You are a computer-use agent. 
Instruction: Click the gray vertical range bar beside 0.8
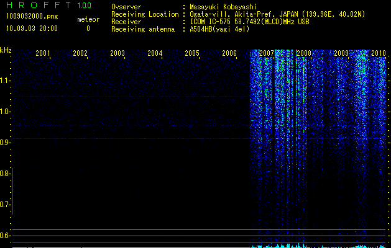pos(12,191)
